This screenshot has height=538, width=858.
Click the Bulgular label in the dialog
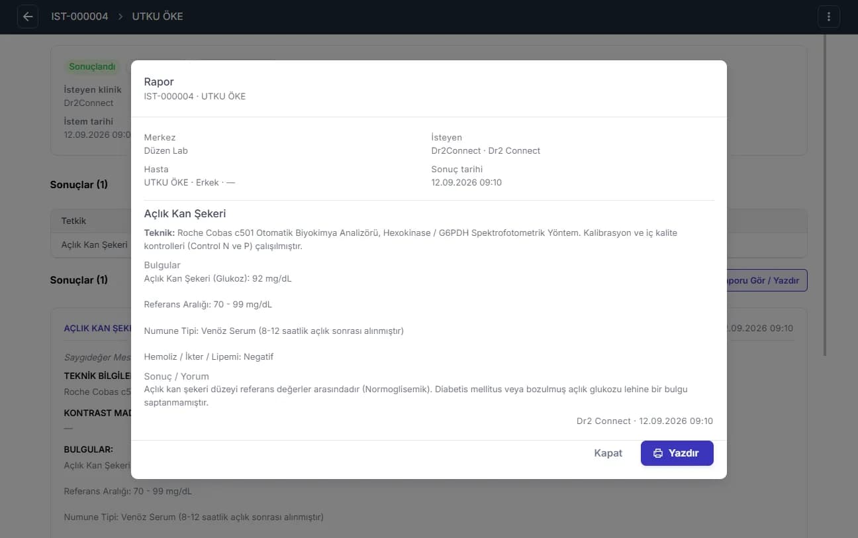[162, 265]
